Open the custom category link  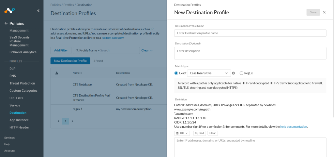112,38
